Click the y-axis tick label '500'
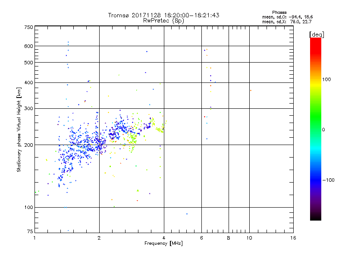This screenshot has width=345, height=259. [28, 63]
